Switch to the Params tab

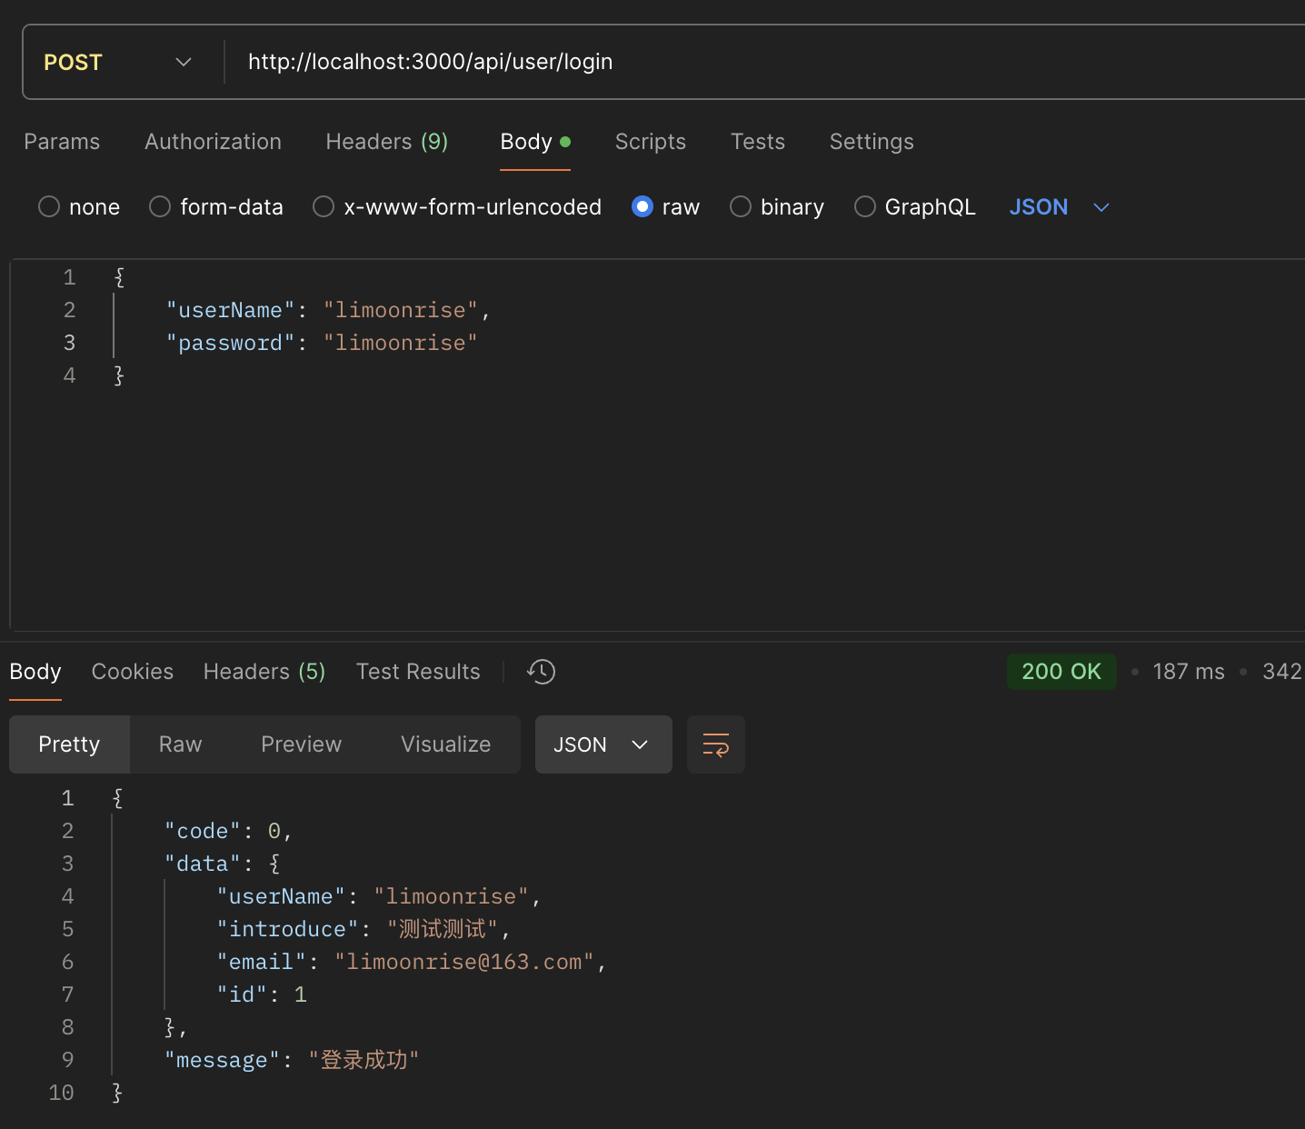tap(62, 142)
